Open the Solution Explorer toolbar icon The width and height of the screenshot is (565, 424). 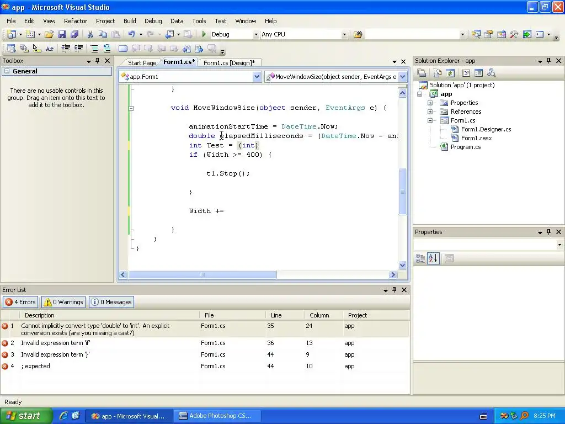coord(476,34)
